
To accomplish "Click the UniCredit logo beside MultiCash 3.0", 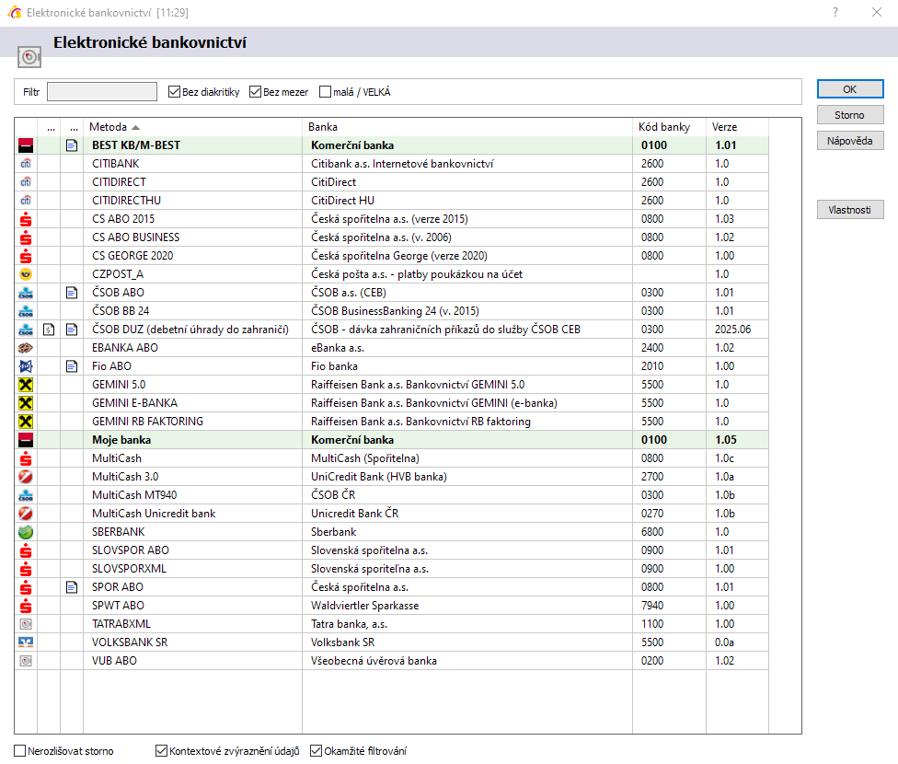I will point(26,477).
